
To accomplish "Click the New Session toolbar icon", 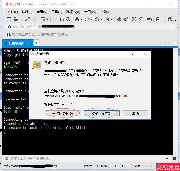I will [x=9, y=19].
